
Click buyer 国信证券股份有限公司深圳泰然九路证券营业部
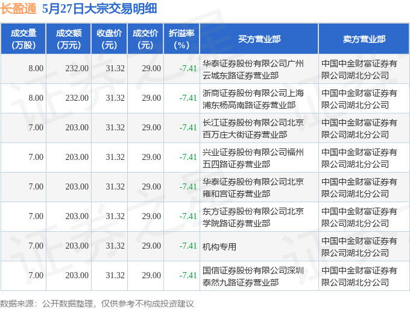[253, 276]
